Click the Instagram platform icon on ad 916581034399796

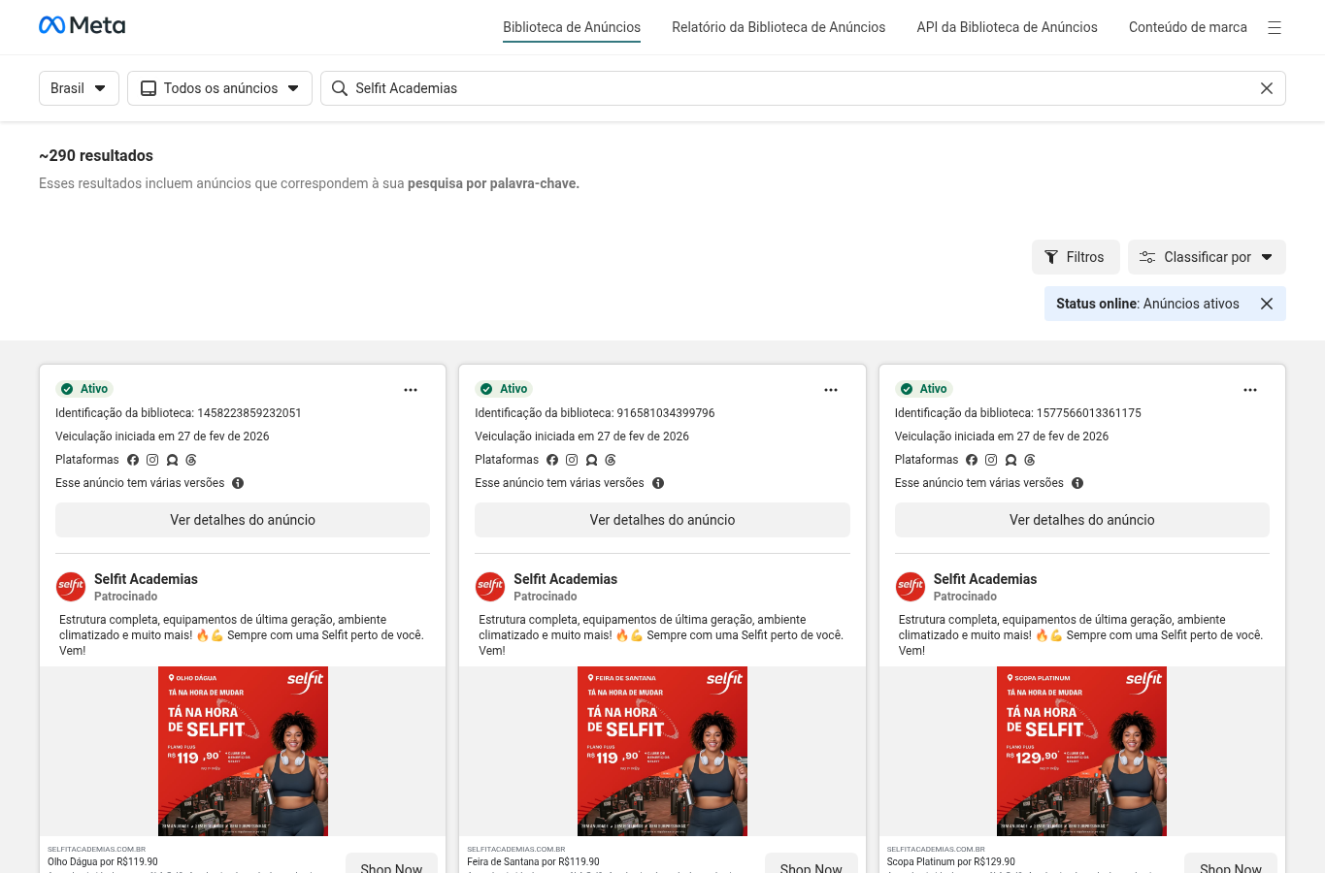coord(572,460)
